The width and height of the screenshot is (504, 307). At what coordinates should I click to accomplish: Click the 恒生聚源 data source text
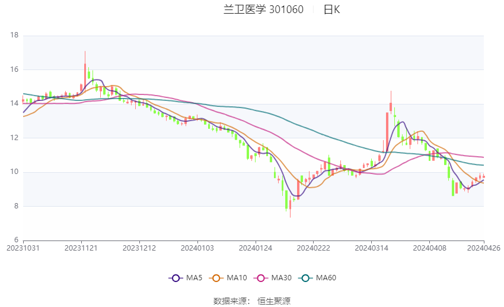pos(274,301)
